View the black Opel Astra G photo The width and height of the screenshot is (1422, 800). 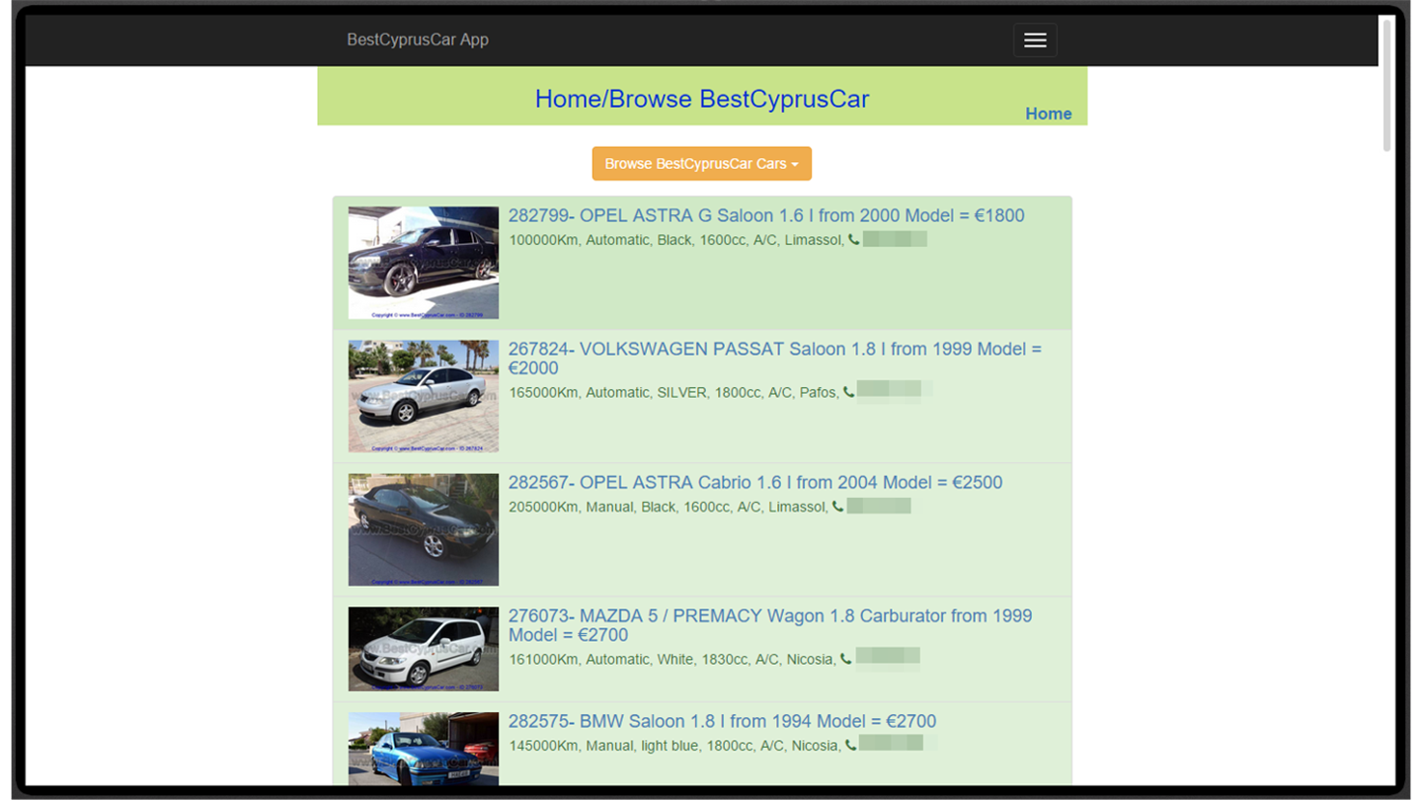pyautogui.click(x=424, y=263)
